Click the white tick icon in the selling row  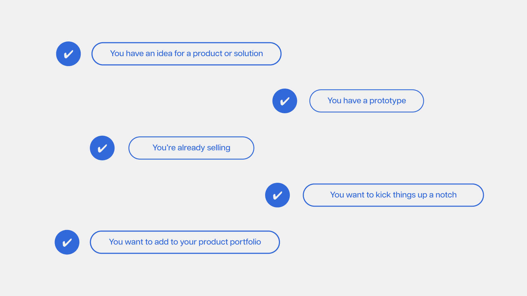[x=102, y=148]
